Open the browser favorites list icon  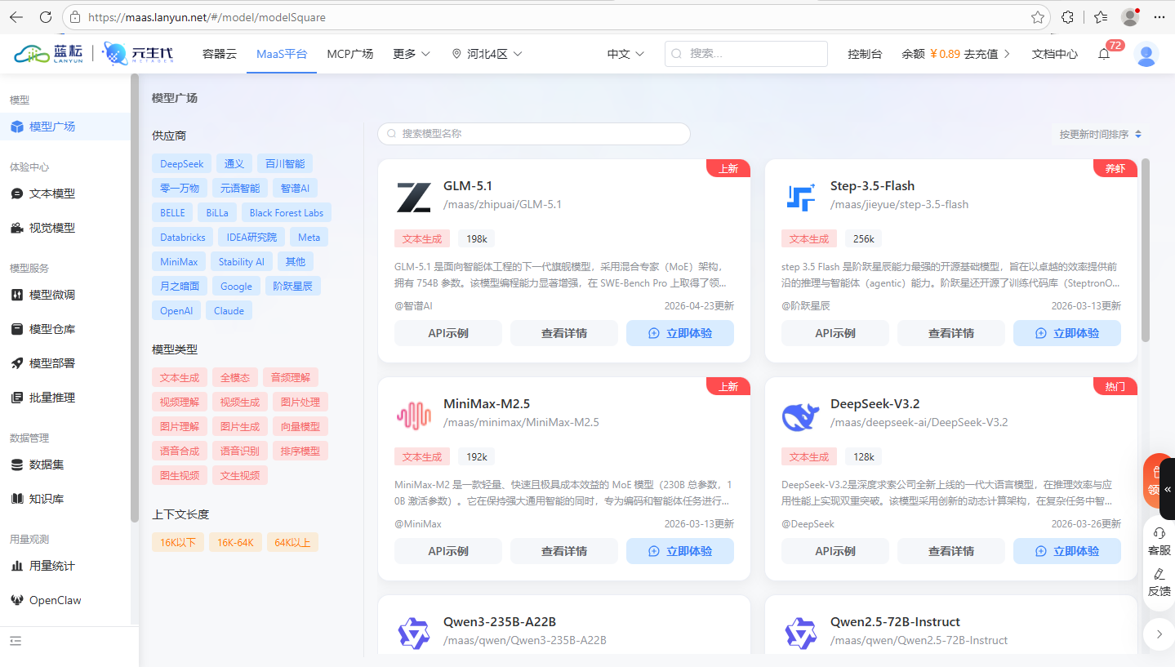[1100, 16]
